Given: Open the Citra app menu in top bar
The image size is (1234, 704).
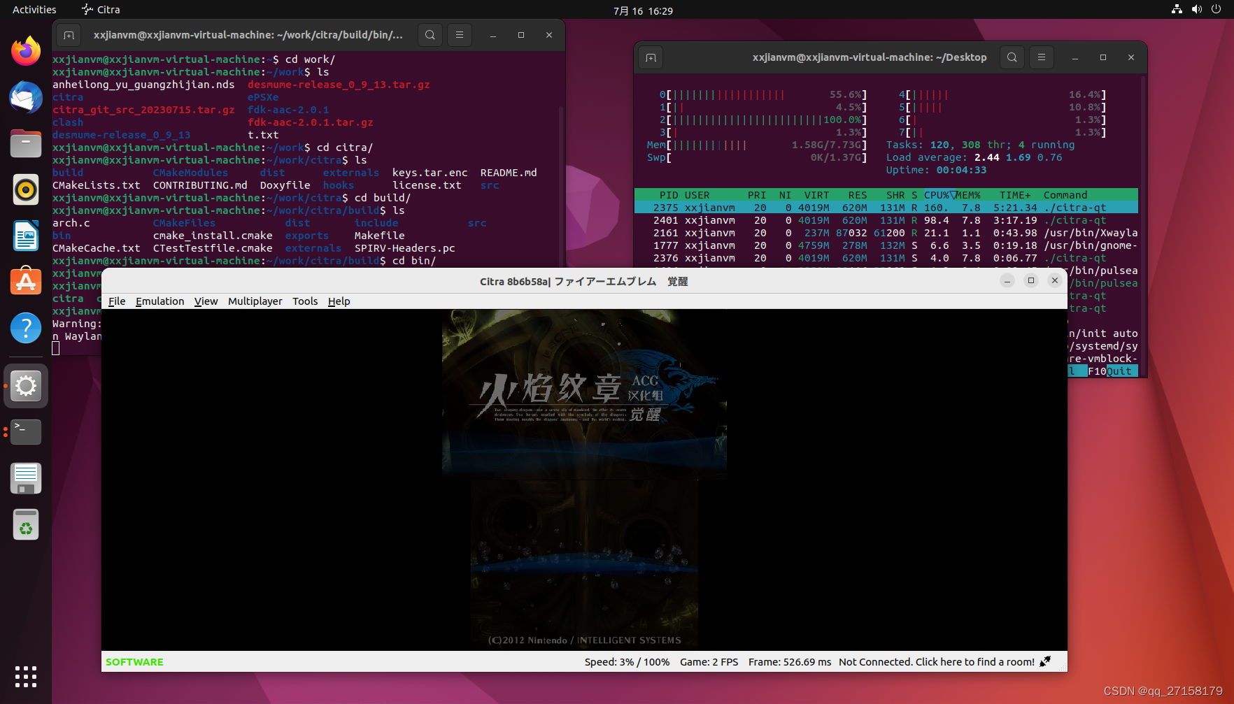Looking at the screenshot, I should tap(101, 10).
